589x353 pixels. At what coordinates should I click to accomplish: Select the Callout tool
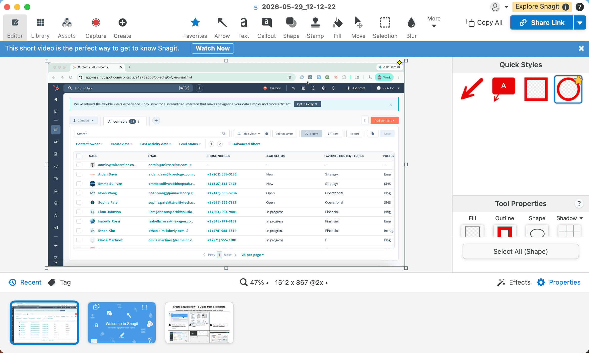pyautogui.click(x=266, y=28)
